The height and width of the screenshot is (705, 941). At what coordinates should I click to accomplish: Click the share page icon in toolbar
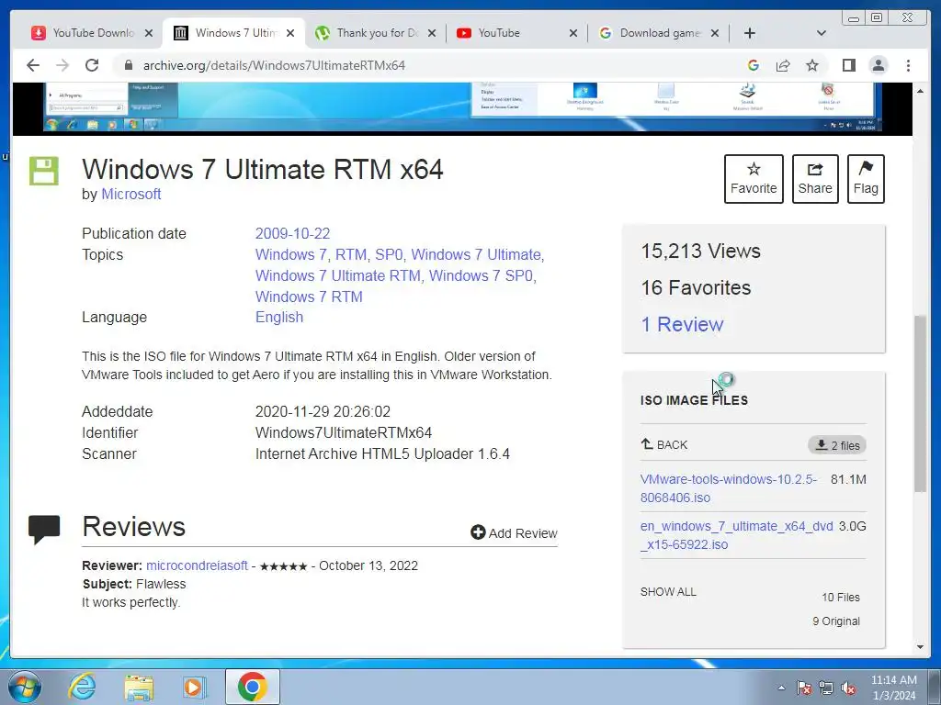point(783,65)
